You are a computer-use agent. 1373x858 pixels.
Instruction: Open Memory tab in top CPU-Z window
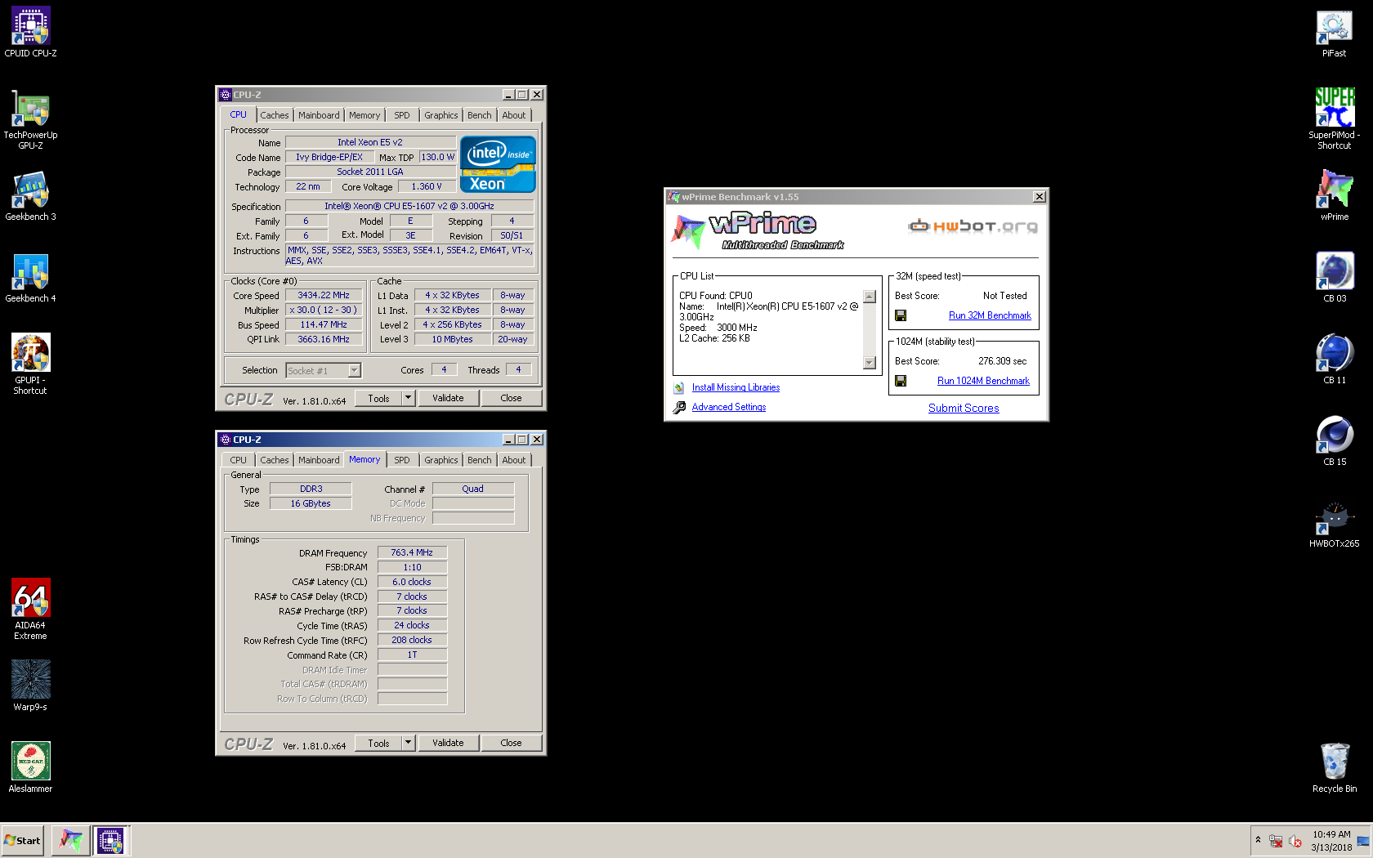364,115
